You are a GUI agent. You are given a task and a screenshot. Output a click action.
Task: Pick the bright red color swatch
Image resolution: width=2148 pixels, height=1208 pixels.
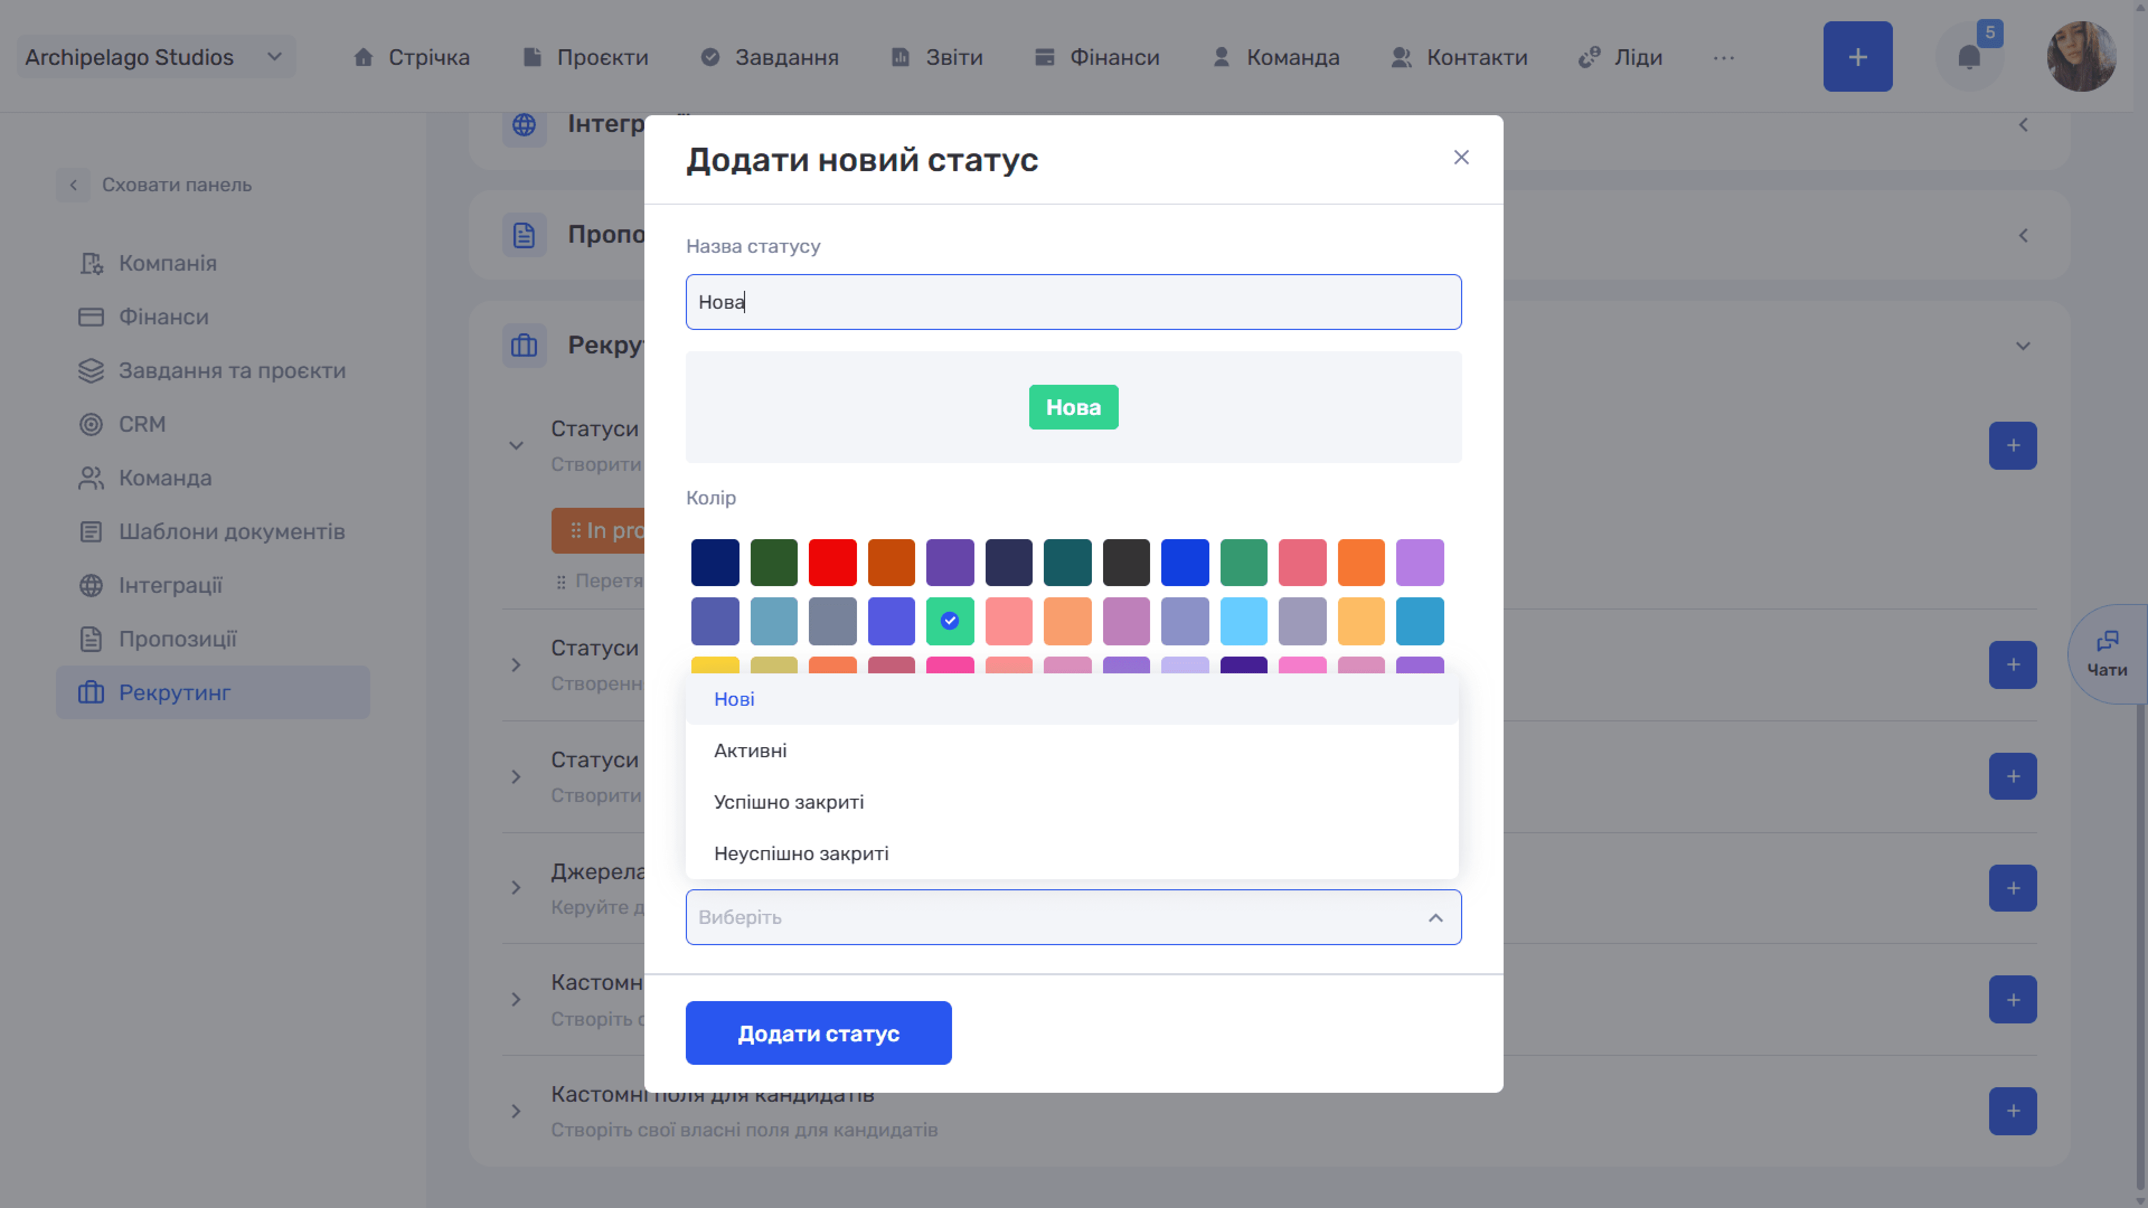pos(832,563)
